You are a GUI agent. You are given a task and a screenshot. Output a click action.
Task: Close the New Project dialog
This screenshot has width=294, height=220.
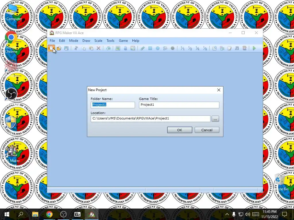[218, 90]
